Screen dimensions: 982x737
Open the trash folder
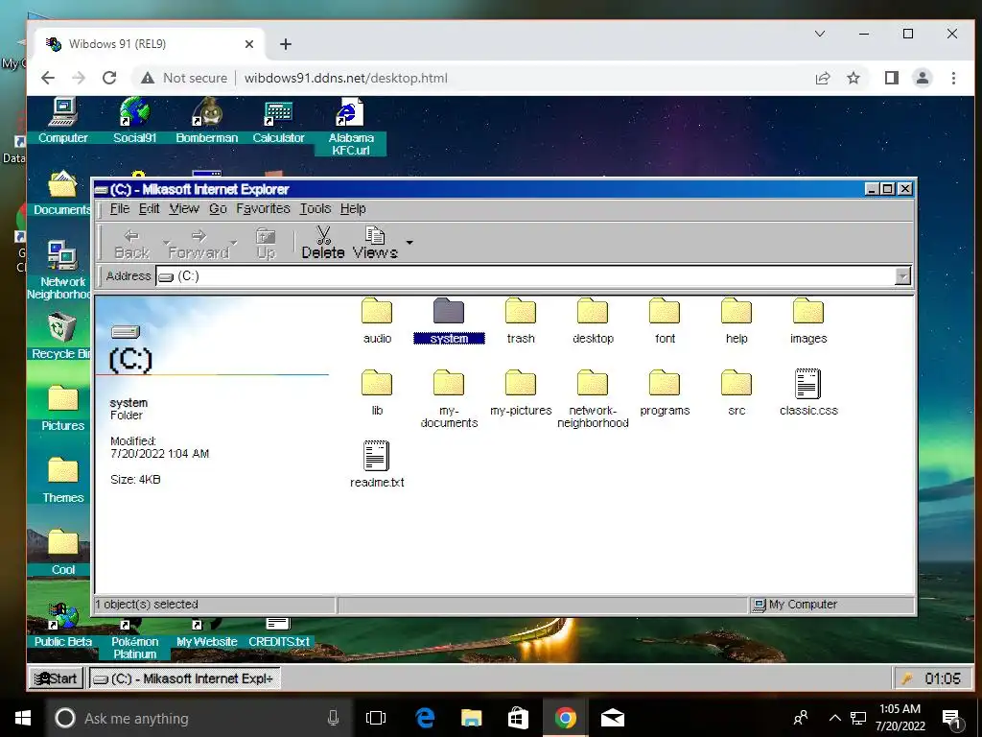pos(521,321)
